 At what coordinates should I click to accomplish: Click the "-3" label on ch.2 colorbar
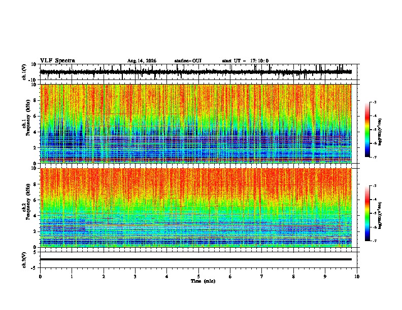click(x=375, y=186)
